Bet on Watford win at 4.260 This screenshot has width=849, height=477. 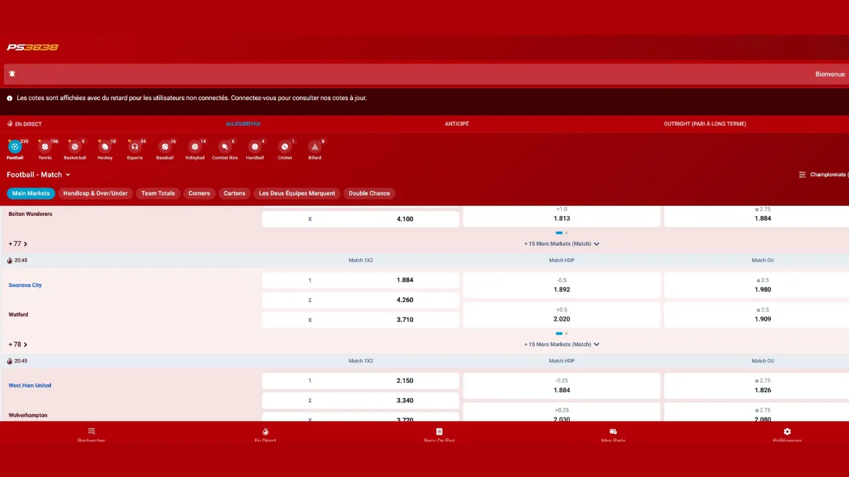pos(360,300)
